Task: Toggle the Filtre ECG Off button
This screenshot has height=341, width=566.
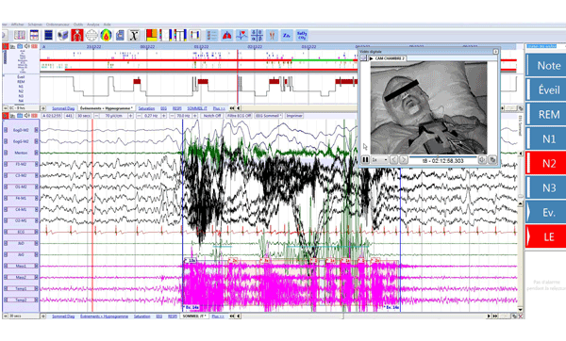Action: (x=239, y=116)
